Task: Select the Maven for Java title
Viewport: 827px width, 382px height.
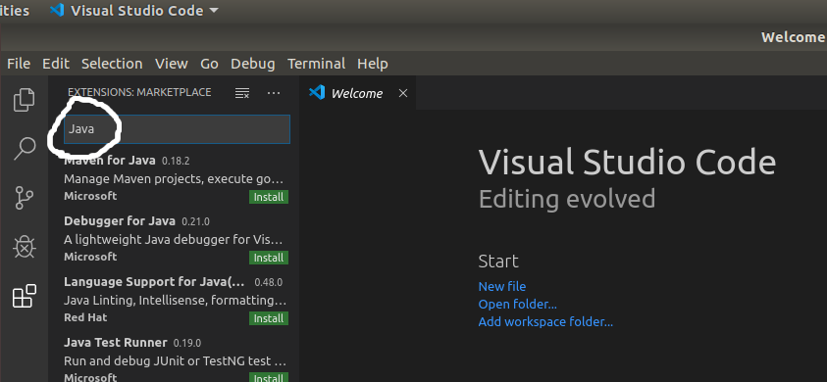Action: [110, 161]
